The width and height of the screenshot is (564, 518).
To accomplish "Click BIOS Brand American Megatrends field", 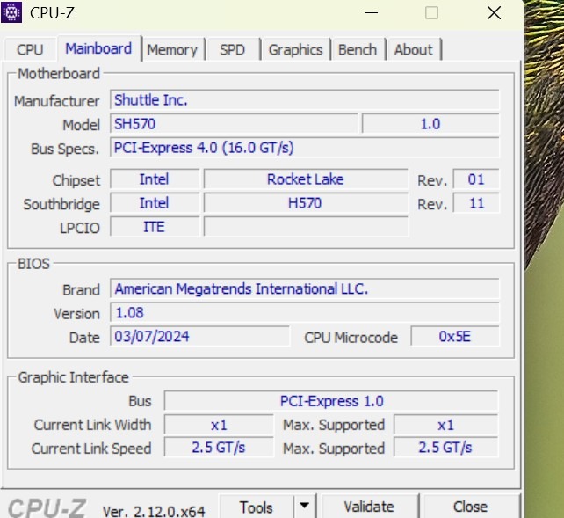I will point(305,288).
